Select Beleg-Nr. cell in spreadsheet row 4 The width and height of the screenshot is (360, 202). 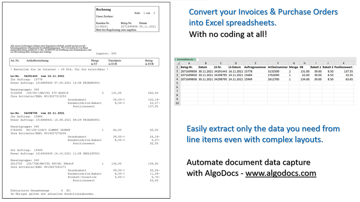click(189, 79)
